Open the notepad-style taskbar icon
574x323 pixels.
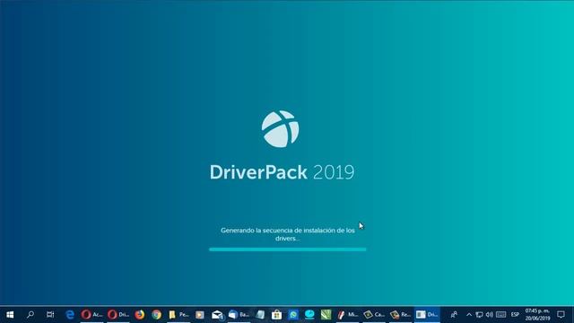[x=260, y=315]
